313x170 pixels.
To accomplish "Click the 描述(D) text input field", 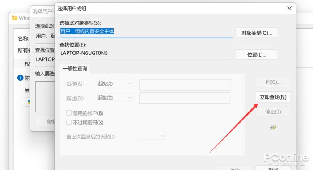I will tap(185, 98).
